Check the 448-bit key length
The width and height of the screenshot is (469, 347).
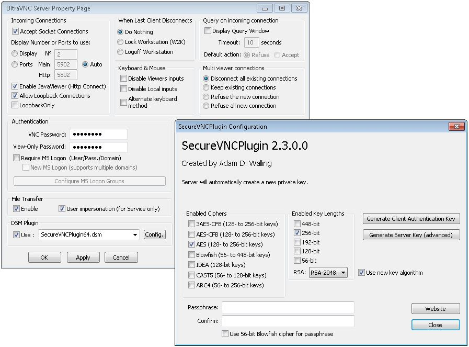click(297, 223)
